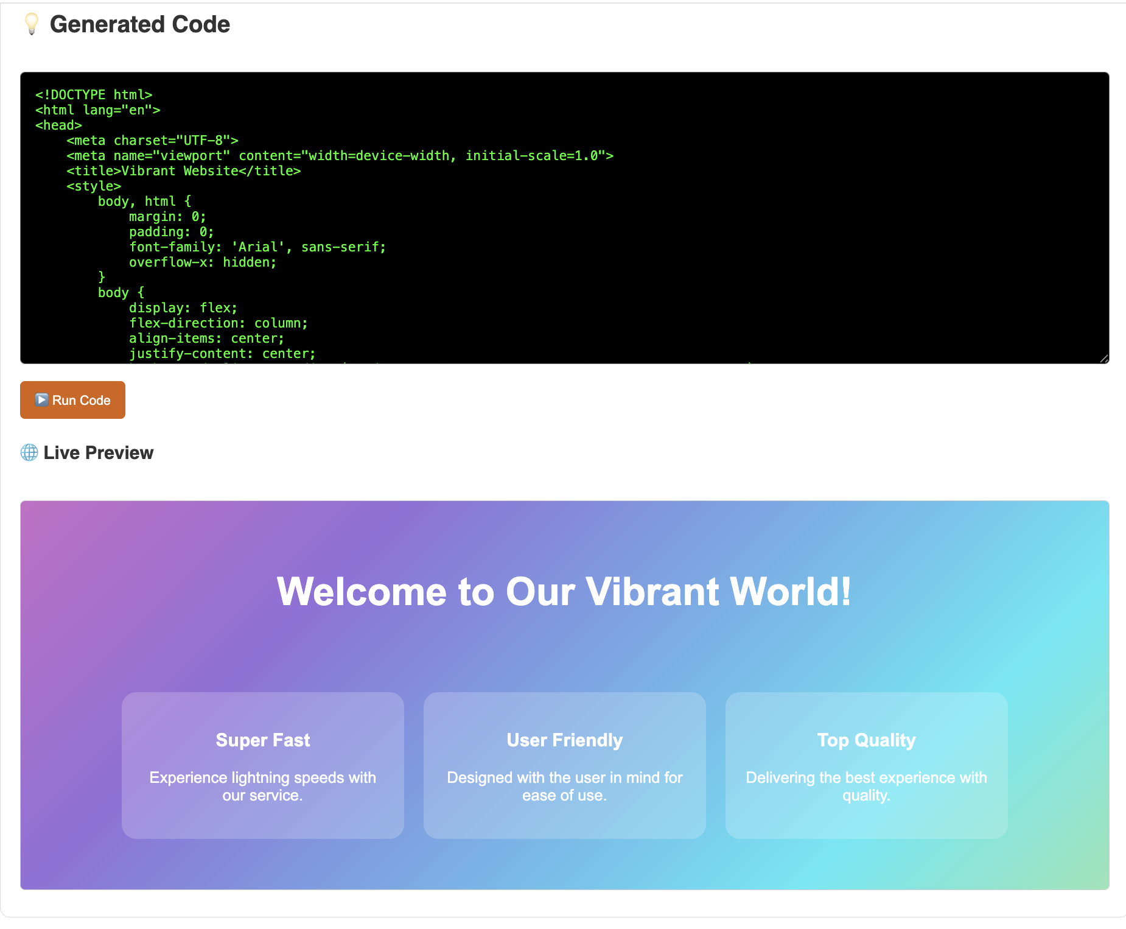Grab the code box resize handle

tap(1103, 359)
